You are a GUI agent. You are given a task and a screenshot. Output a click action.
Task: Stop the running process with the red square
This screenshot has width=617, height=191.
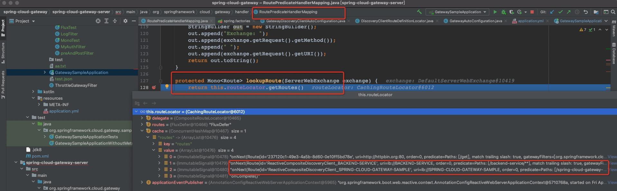pyautogui.click(x=532, y=12)
